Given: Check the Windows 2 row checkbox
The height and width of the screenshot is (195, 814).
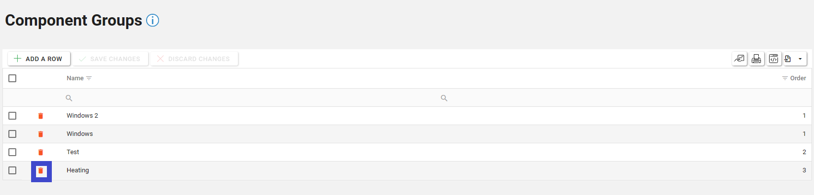Looking at the screenshot, I should (12, 116).
